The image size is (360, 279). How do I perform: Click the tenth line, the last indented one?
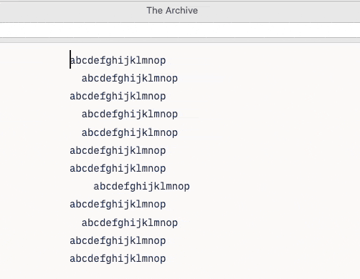[x=130, y=223]
